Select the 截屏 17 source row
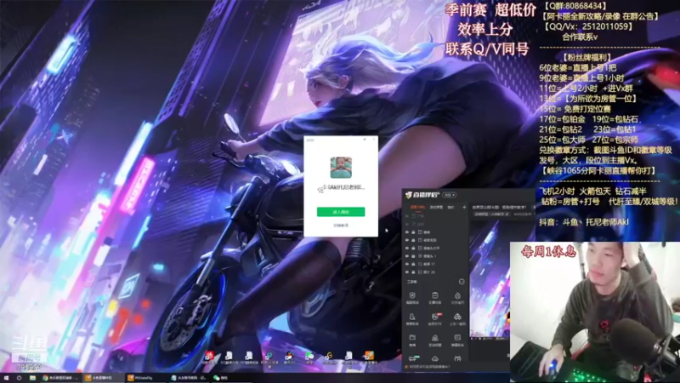This screenshot has width=680, height=383. coord(435,264)
